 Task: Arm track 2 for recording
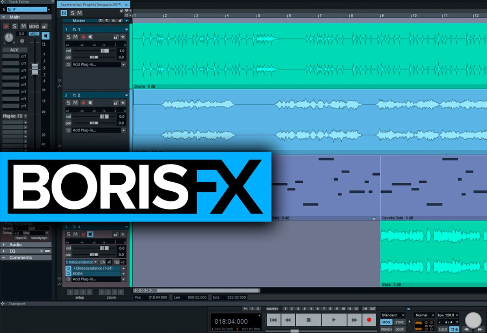pyautogui.click(x=83, y=103)
